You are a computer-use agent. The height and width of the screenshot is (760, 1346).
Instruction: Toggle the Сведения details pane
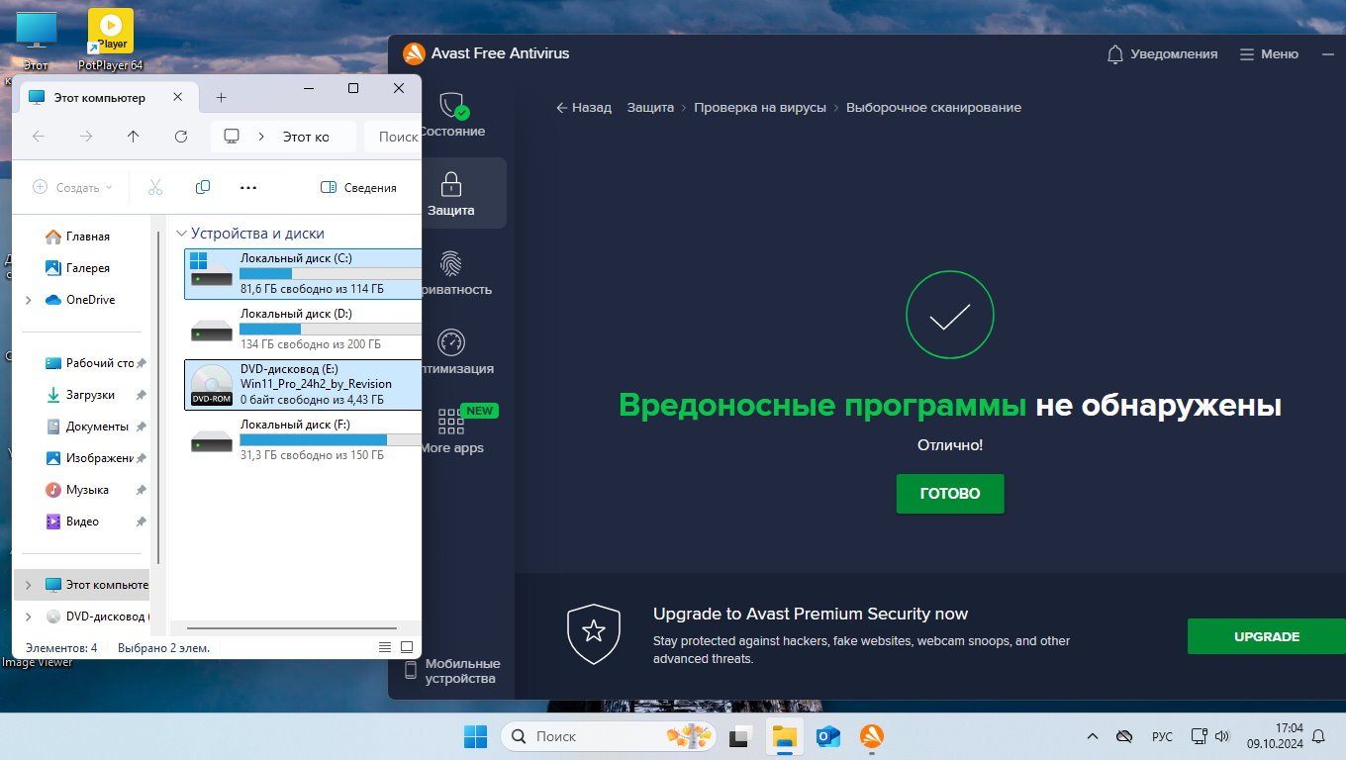point(358,187)
